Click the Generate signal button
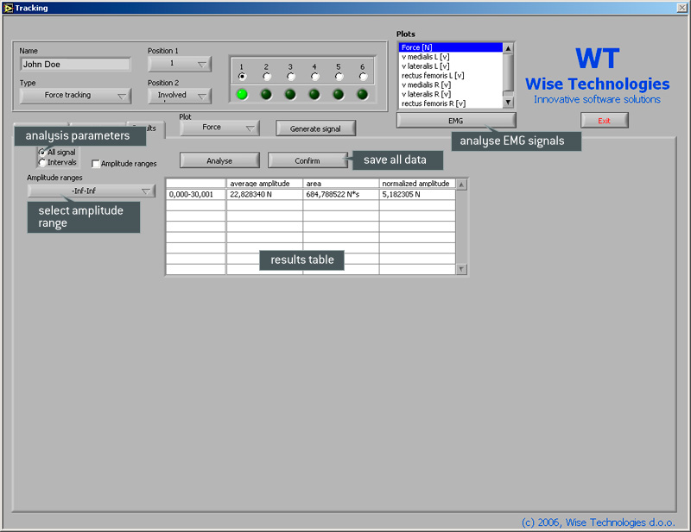The image size is (691, 532). click(315, 128)
